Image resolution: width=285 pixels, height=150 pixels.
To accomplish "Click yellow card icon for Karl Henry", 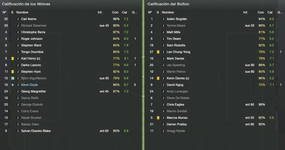I will coord(13,58).
